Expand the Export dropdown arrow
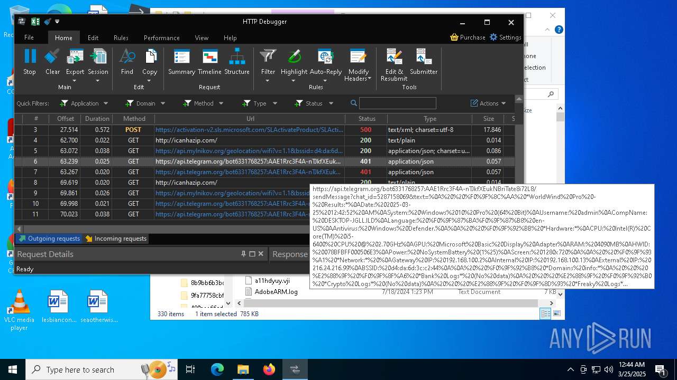This screenshot has width=677, height=380. [75, 81]
